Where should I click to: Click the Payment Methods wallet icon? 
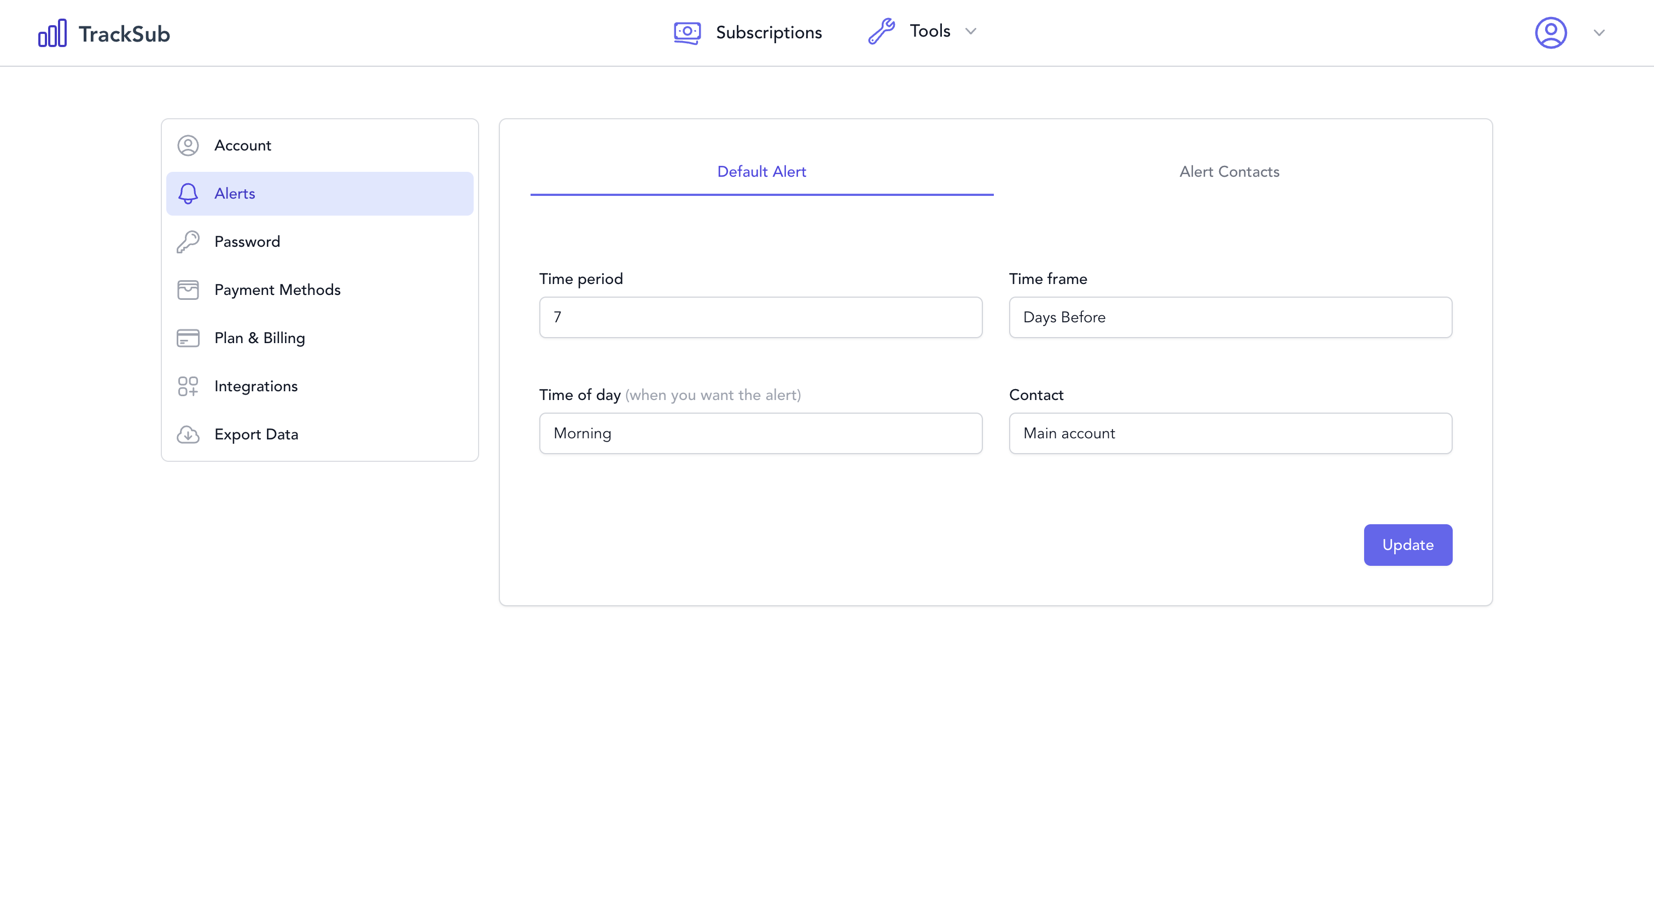188,290
